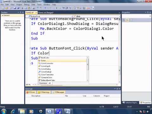Toggle the 0 Warnings filter button
The image size is (152, 114).
coord(44,92)
